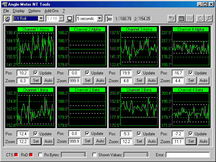This screenshot has height=162, width=216.
Task: Open the Options menu
Action: coord(34,11)
